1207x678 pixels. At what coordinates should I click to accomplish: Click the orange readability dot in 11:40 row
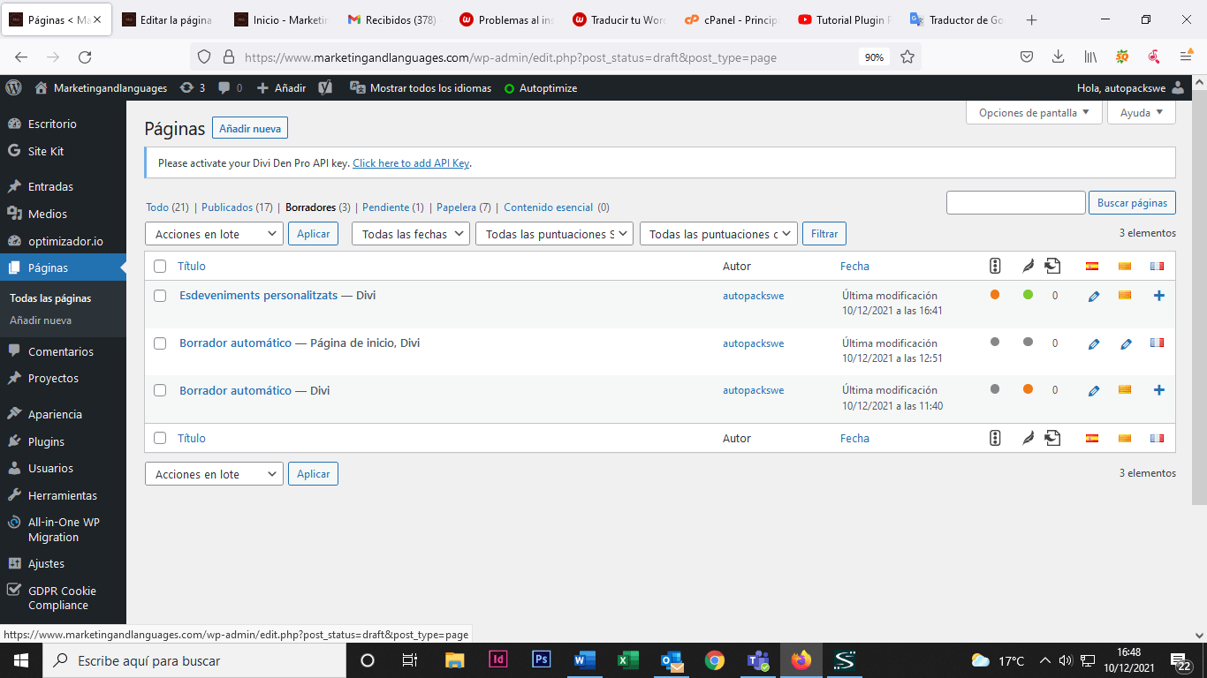point(1028,388)
